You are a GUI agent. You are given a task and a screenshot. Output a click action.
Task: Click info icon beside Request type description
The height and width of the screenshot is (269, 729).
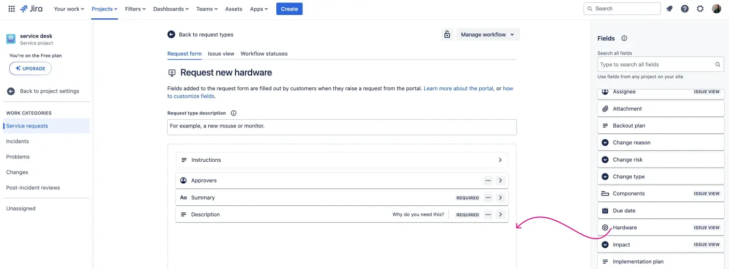233,113
